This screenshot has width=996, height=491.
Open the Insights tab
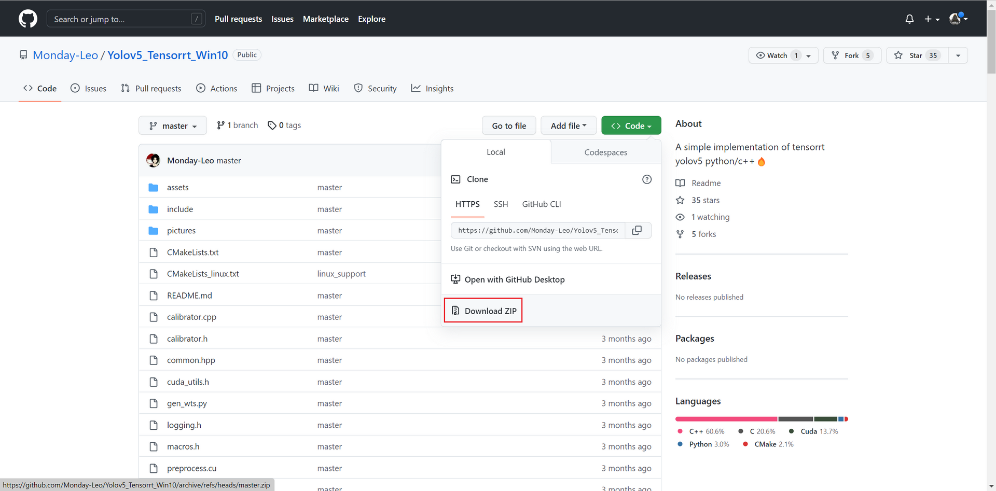432,89
